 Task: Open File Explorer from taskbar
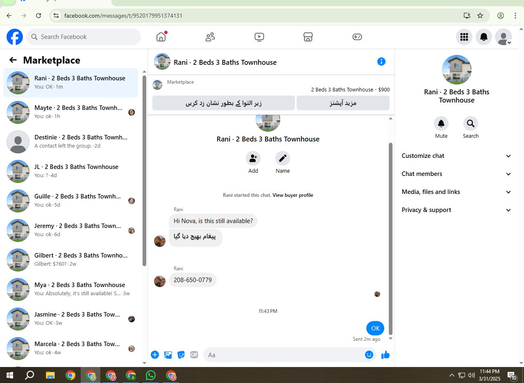[50, 375]
